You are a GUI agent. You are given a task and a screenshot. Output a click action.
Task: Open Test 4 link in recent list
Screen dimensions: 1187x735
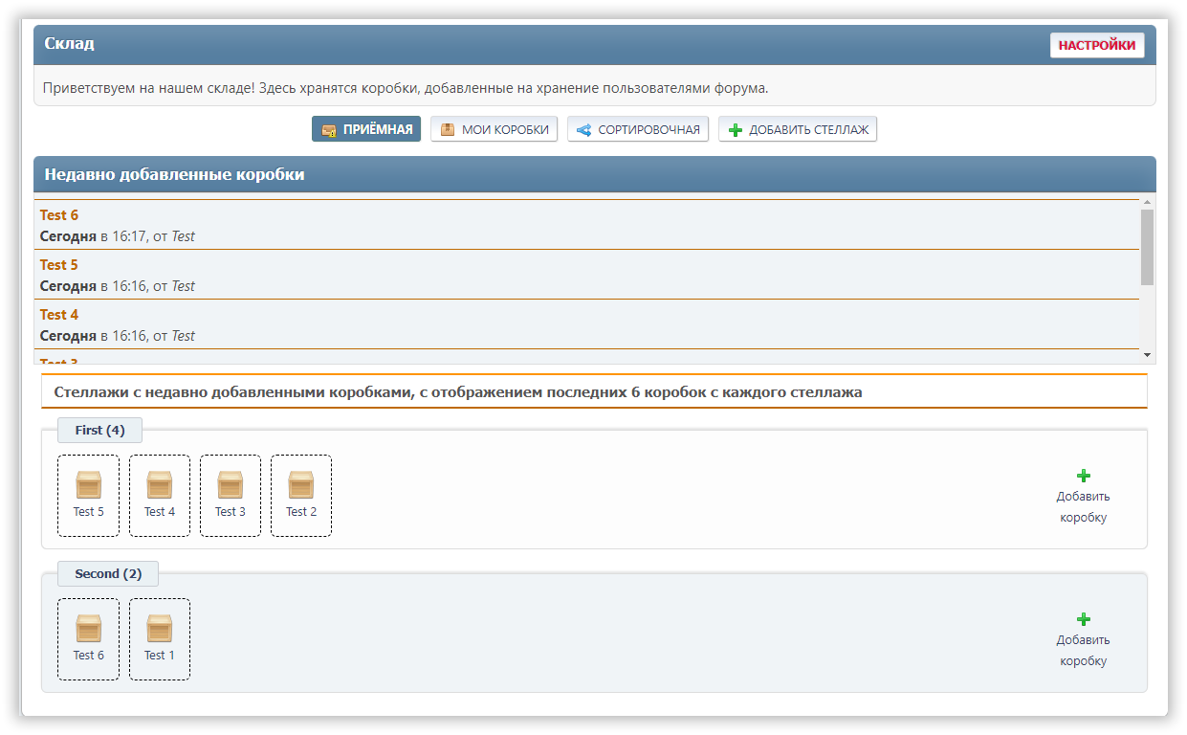pyautogui.click(x=59, y=315)
